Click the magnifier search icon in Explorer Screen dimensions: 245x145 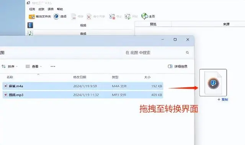[x=187, y=53]
